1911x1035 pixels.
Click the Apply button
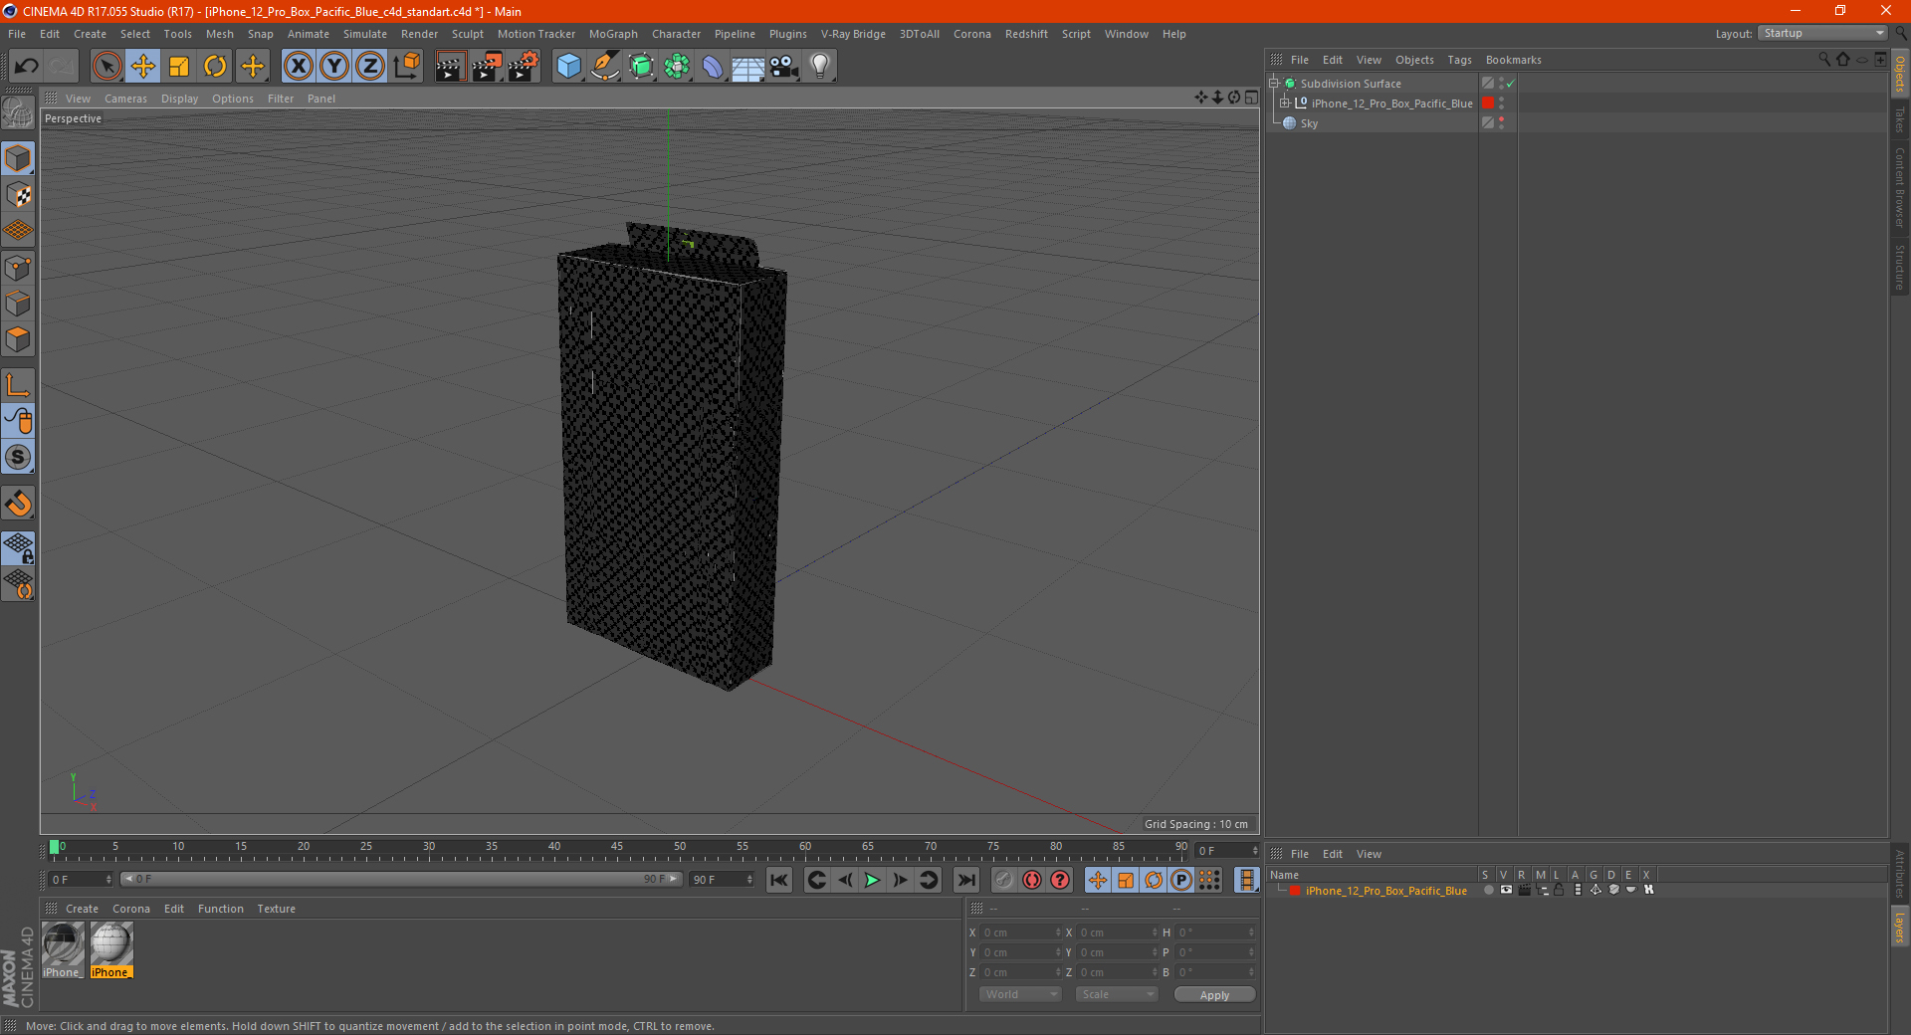click(1214, 994)
